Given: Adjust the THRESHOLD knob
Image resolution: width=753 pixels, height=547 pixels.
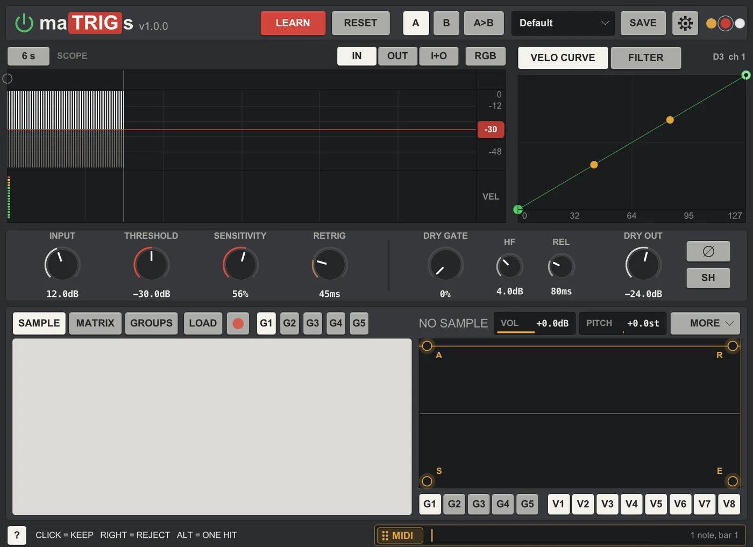Looking at the screenshot, I should [x=151, y=264].
